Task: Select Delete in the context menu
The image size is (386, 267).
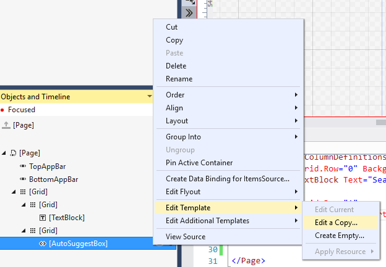Action: coord(228,66)
